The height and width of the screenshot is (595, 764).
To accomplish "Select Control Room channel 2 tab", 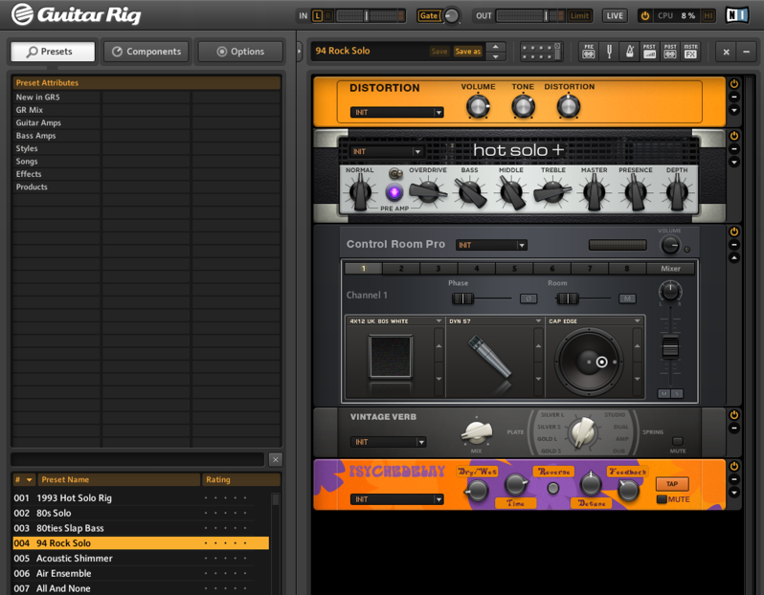I will pos(401,268).
